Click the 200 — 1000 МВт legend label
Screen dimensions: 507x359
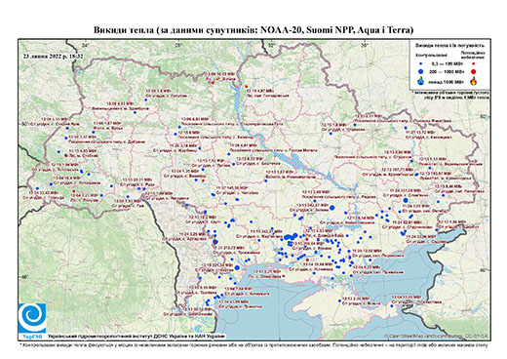point(448,71)
